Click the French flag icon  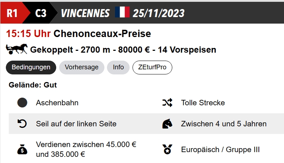tap(122, 12)
